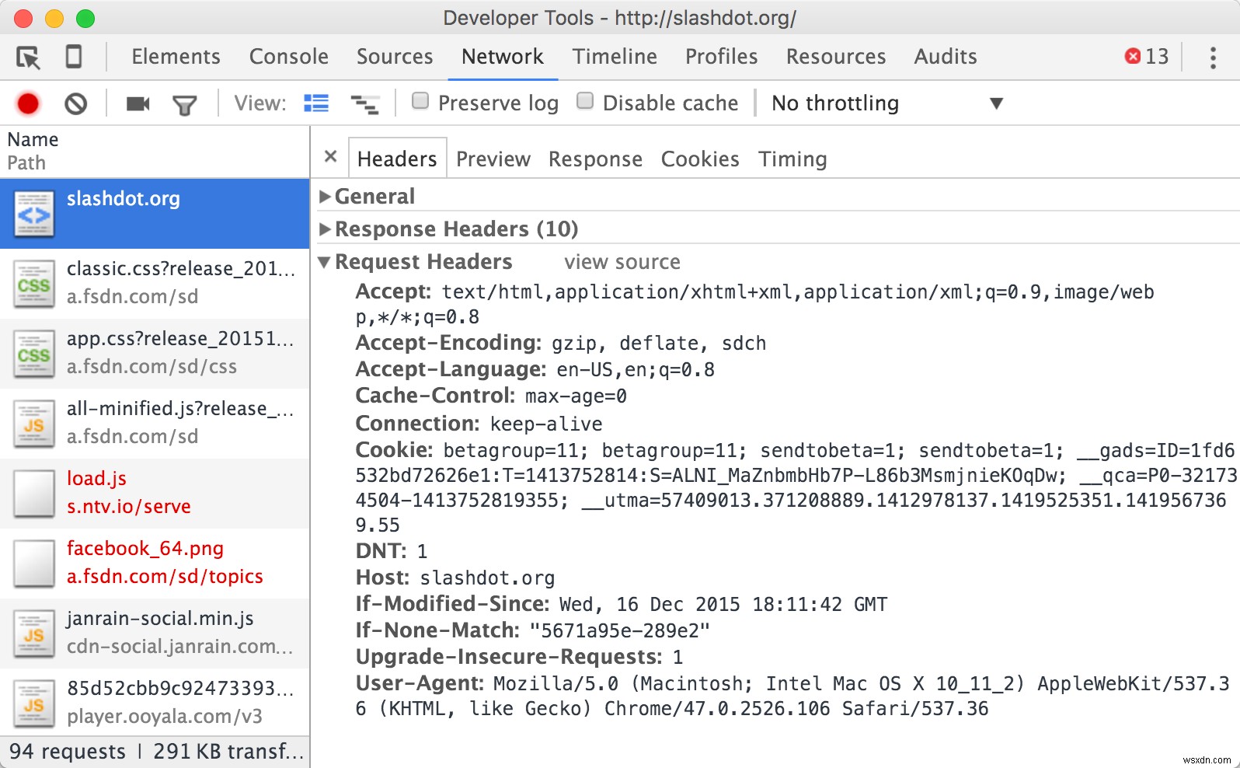The image size is (1240, 768).
Task: Select small request rows view icon
Action: coord(364,104)
